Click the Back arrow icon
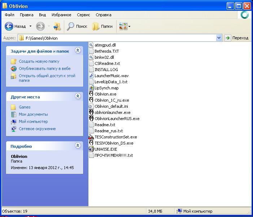253x217 pixels. pyautogui.click(x=9, y=26)
